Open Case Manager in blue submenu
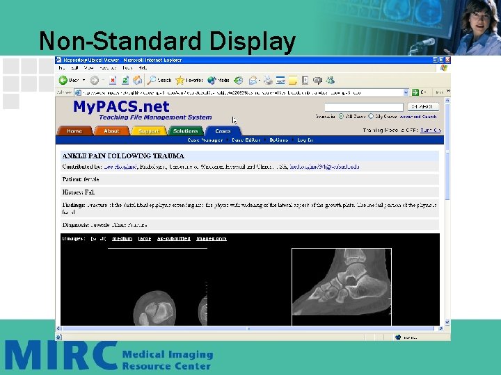The image size is (501, 375). pyautogui.click(x=205, y=140)
